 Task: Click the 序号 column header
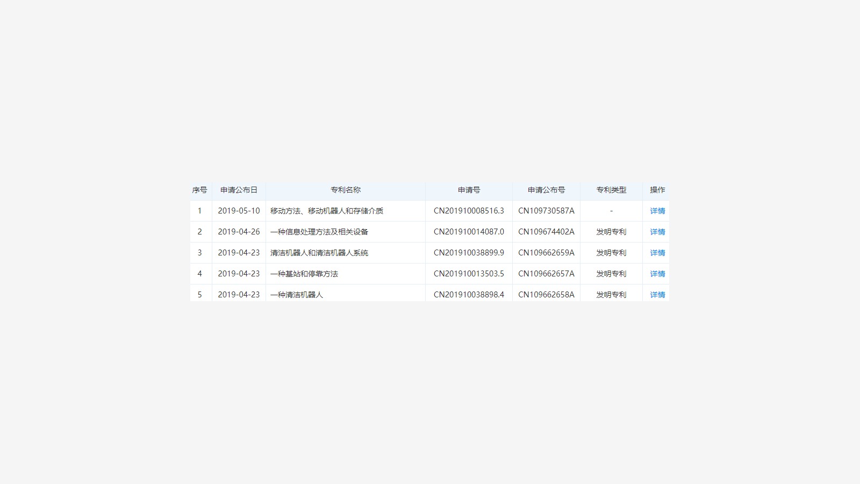[x=199, y=190]
